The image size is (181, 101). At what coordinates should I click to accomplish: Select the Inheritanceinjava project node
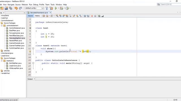point(7,53)
